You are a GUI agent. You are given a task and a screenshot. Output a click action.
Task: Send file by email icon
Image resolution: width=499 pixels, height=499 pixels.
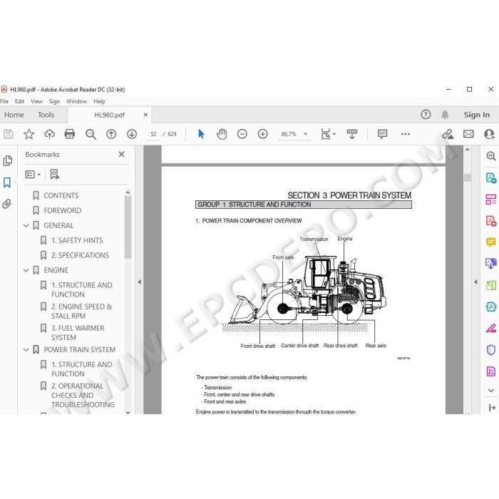point(468,134)
